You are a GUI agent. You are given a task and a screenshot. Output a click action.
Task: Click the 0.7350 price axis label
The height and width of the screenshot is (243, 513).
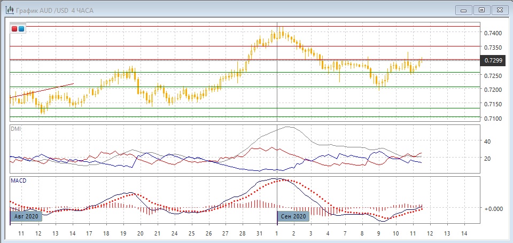point(492,47)
